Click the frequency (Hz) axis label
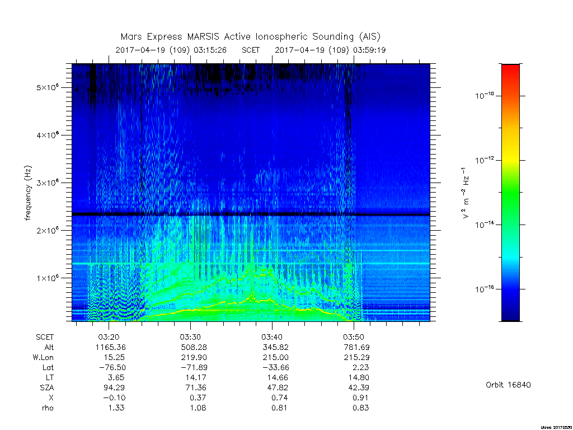The width and height of the screenshot is (573, 430). [x=28, y=193]
